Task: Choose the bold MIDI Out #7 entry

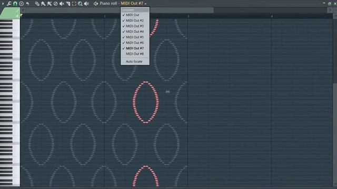Action: [135, 48]
